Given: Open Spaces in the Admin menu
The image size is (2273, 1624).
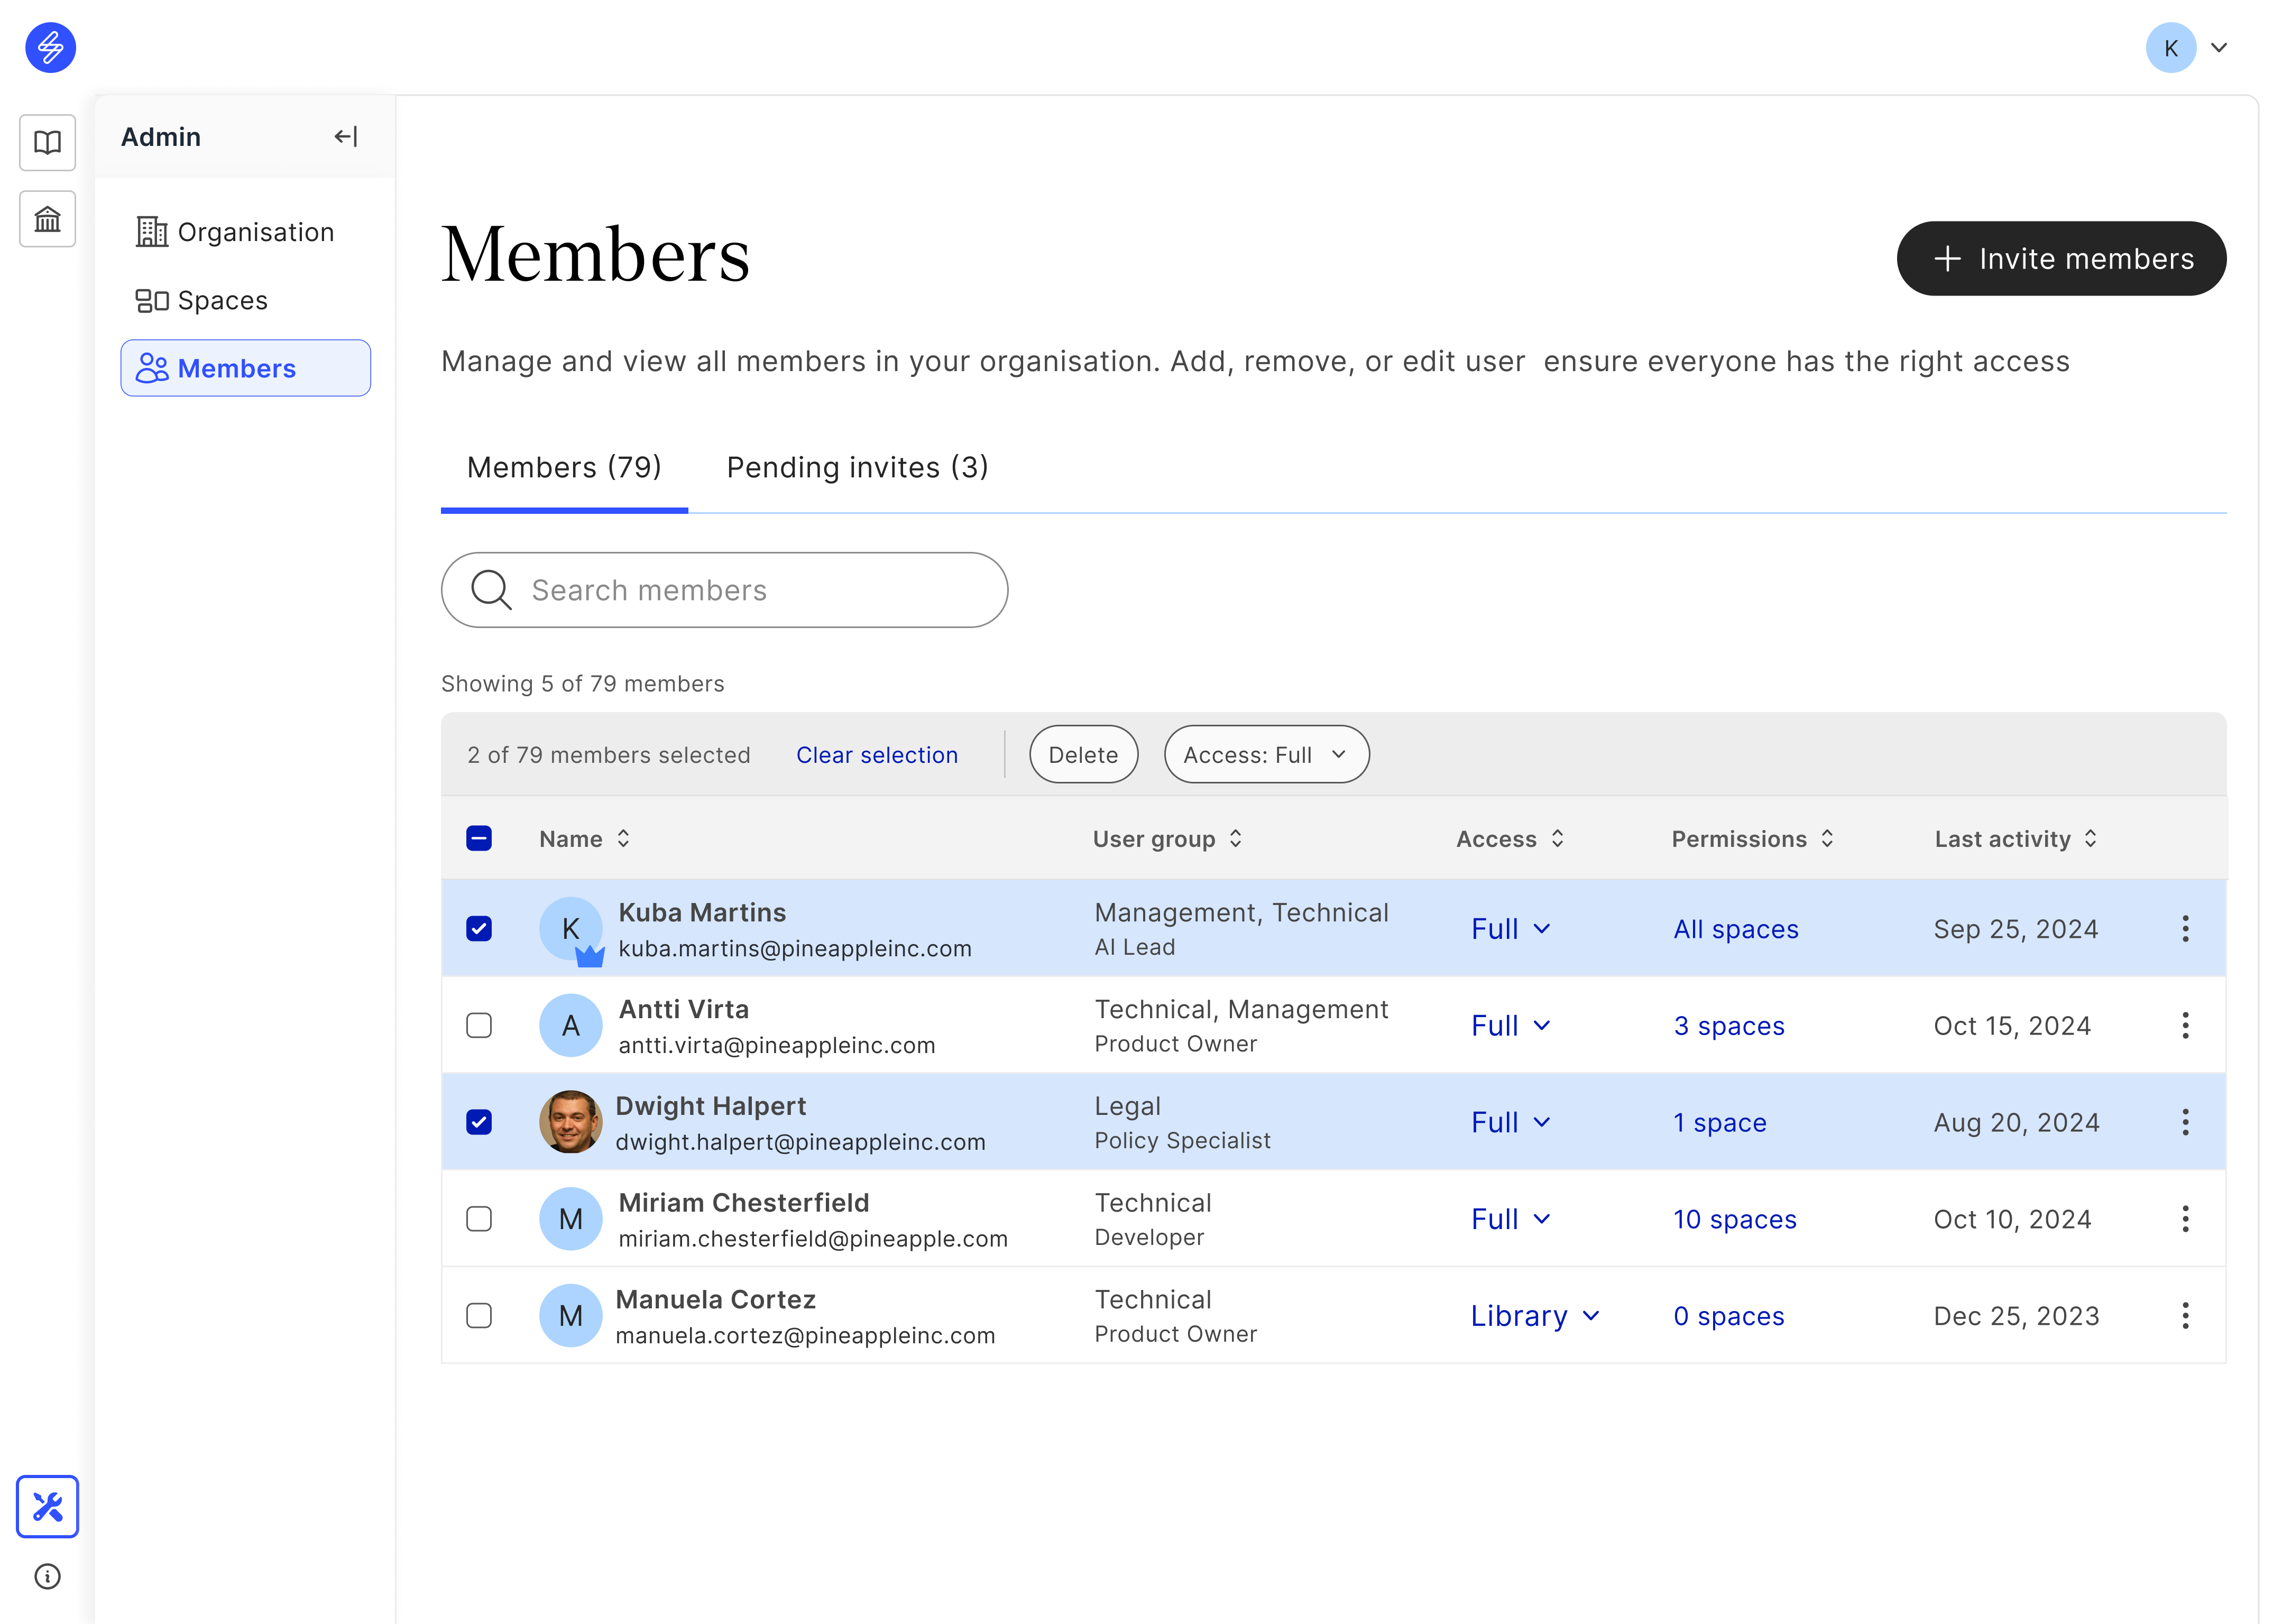Looking at the screenshot, I should tap(222, 301).
